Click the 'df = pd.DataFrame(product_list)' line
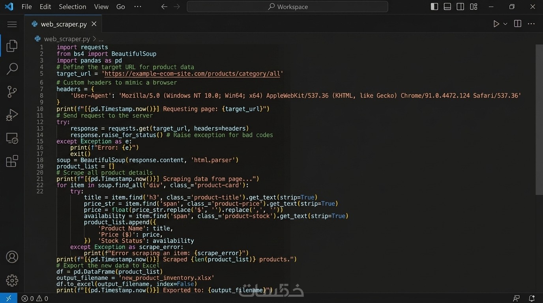Image resolution: width=543 pixels, height=303 pixels. click(x=110, y=271)
